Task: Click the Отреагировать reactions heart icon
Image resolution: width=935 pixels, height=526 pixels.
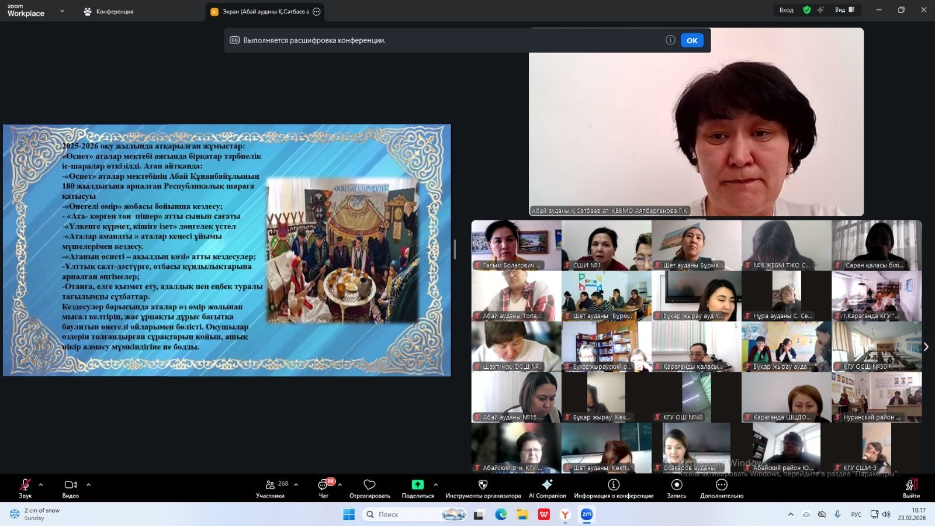Action: [x=369, y=485]
